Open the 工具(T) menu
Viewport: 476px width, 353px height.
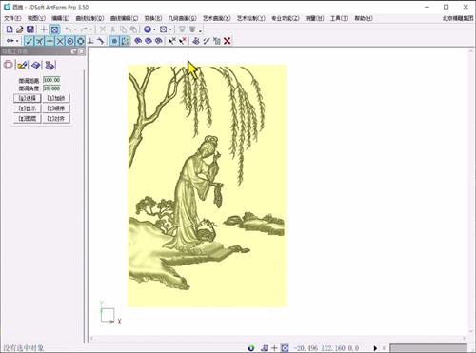[339, 18]
